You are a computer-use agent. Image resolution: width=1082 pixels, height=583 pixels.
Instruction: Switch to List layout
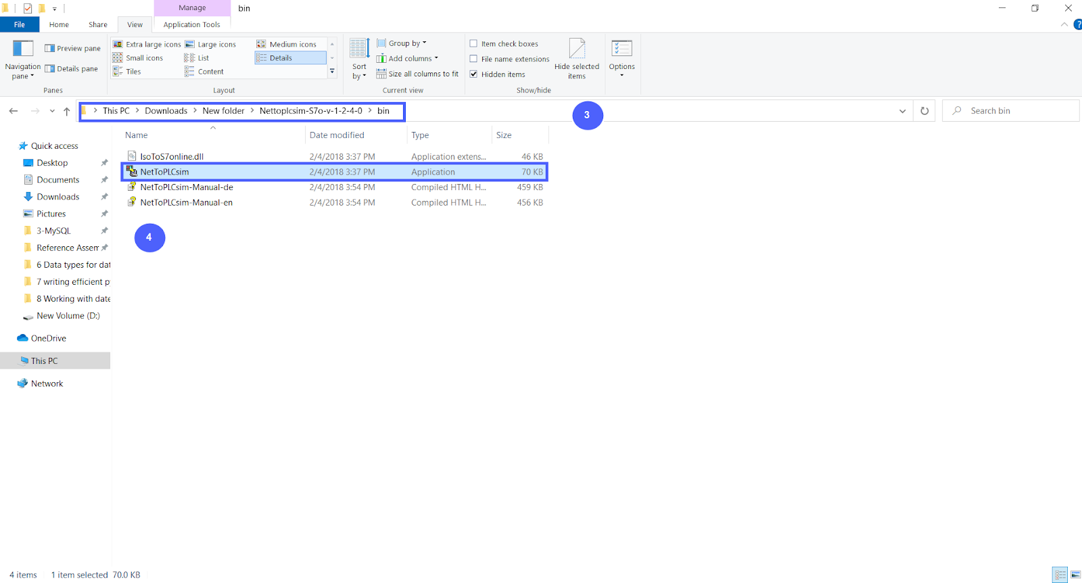(197, 57)
